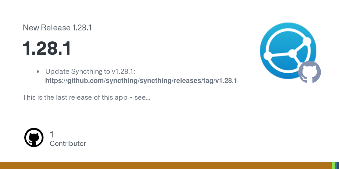The width and height of the screenshot is (339, 169).
Task: Click the "Update Syncthing to v1.28.1:" text
Action: pyautogui.click(x=90, y=72)
